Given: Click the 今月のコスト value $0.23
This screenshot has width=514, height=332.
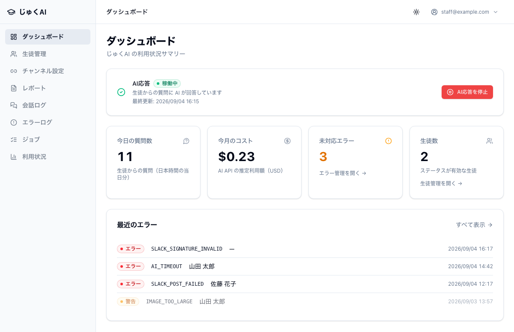Looking at the screenshot, I should 236,157.
